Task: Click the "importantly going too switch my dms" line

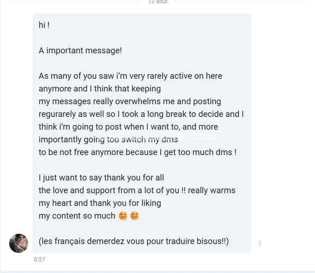Action: pos(108,139)
